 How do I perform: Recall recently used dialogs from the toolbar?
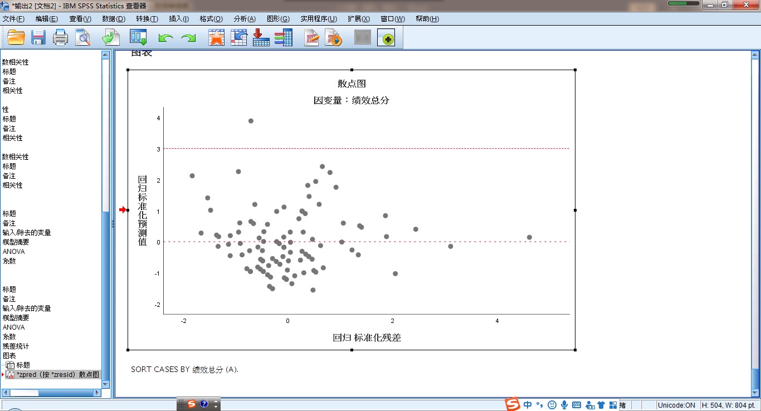138,37
